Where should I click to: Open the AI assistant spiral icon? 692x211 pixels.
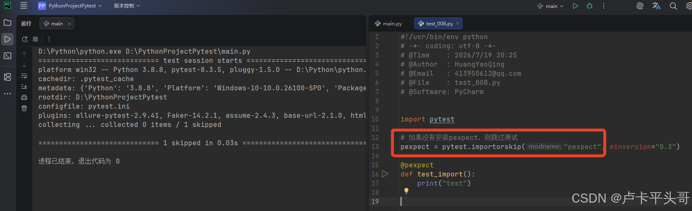[640, 6]
